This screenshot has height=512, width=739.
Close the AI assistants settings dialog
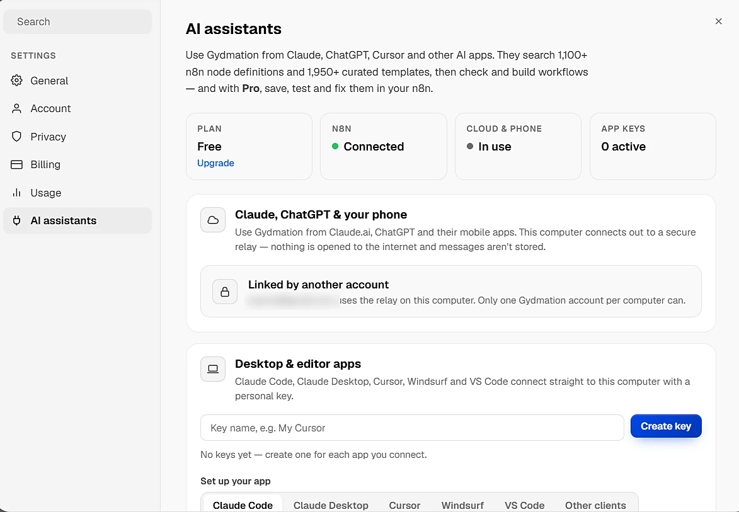point(718,21)
